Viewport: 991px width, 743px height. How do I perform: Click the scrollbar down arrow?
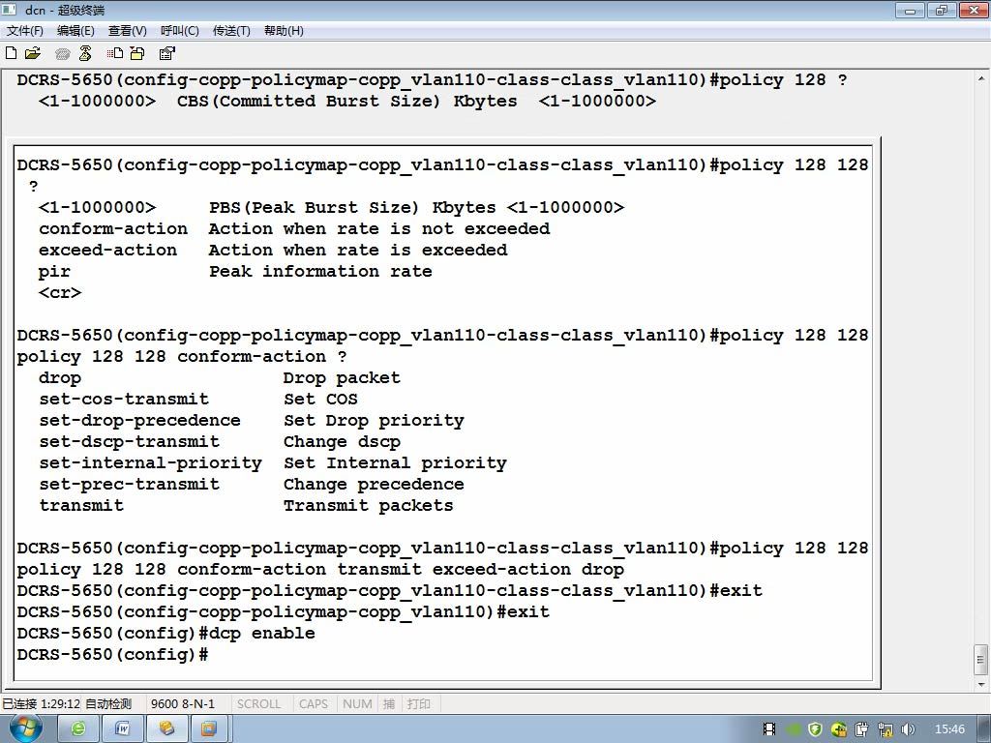981,684
